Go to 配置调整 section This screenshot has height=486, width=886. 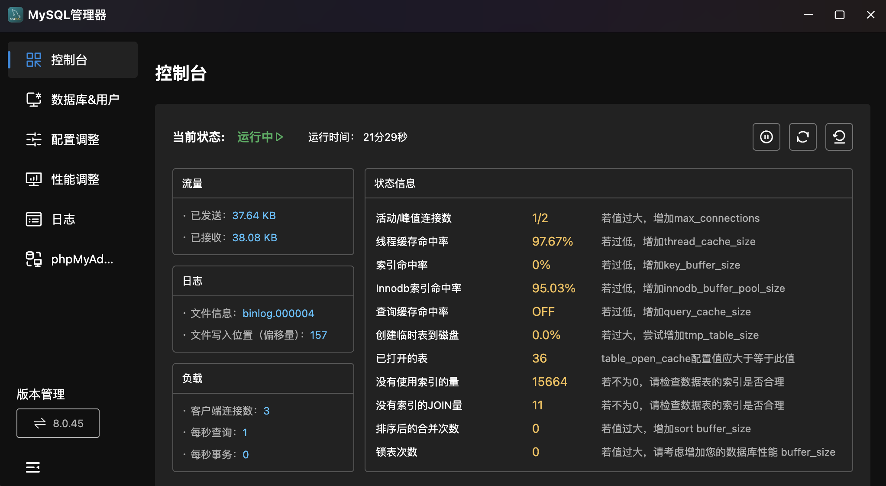(x=73, y=139)
